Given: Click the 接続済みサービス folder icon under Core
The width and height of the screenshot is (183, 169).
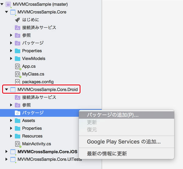Looking at the screenshot, I should (17, 27).
